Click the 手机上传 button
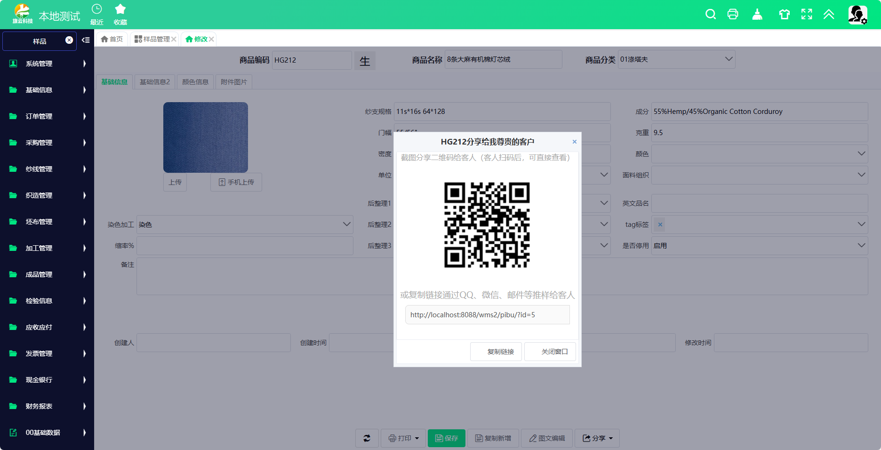Image resolution: width=881 pixels, height=450 pixels. pyautogui.click(x=236, y=182)
